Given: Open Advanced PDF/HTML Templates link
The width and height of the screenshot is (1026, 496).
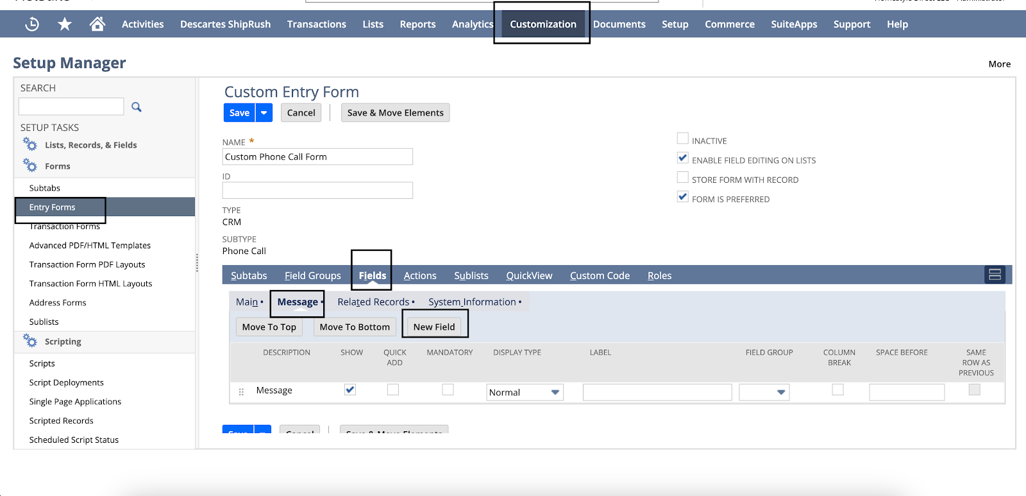Looking at the screenshot, I should click(90, 245).
